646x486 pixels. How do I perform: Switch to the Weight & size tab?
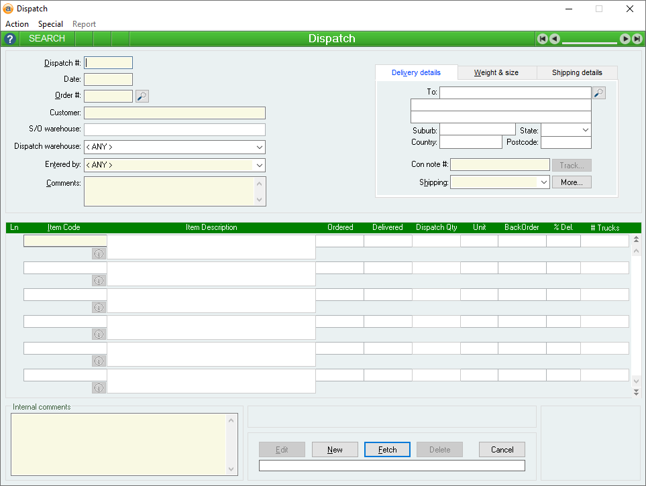tap(496, 72)
